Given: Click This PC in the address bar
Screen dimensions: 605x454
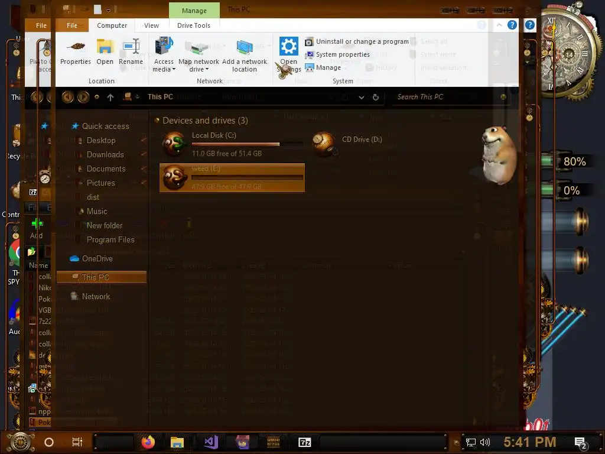Looking at the screenshot, I should [160, 97].
